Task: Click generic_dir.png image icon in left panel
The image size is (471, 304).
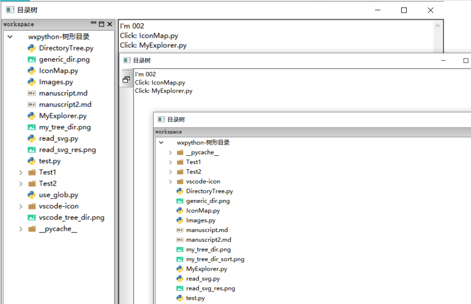Action: [x=32, y=59]
